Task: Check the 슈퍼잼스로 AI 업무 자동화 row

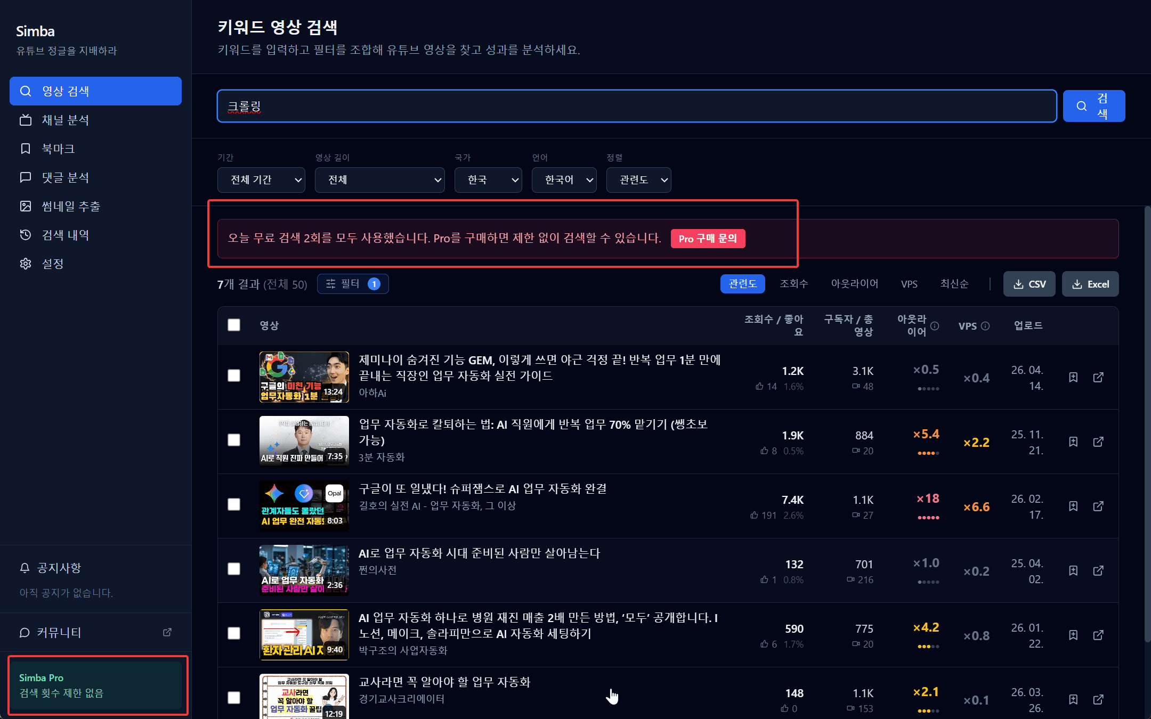Action: click(234, 504)
